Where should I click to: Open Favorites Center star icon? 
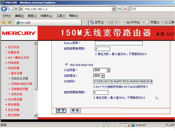tap(3, 22)
